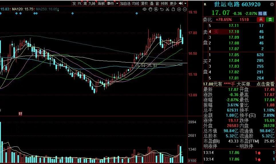Click the arrow-to-bar collapse icon in toolbar

[x=181, y=3]
